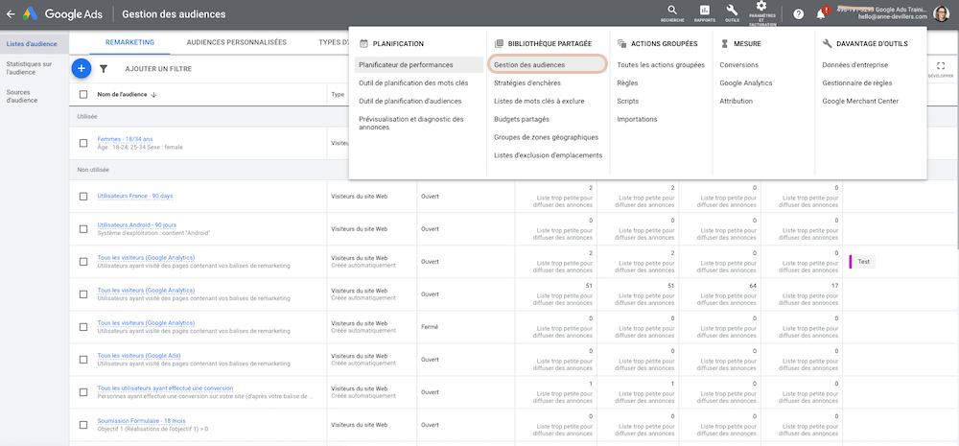Screen dimensions: 959x446
Task: Select Groupes de zones géographiques
Action: click(547, 137)
